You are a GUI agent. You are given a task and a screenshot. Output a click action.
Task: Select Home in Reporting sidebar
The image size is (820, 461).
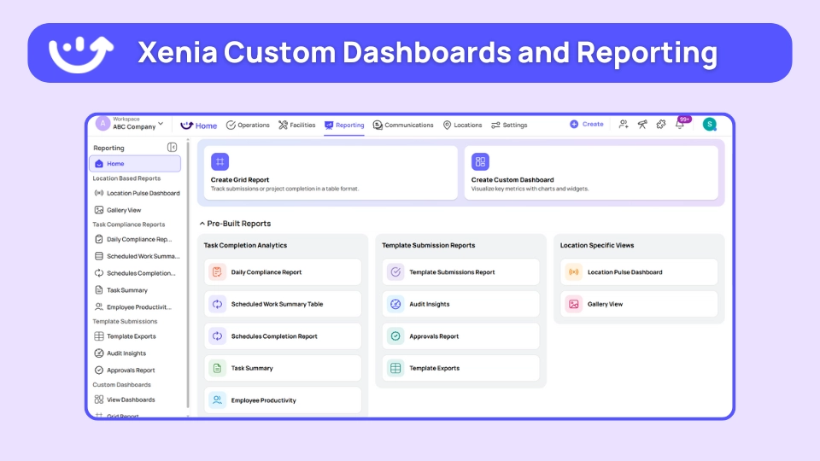tap(135, 164)
